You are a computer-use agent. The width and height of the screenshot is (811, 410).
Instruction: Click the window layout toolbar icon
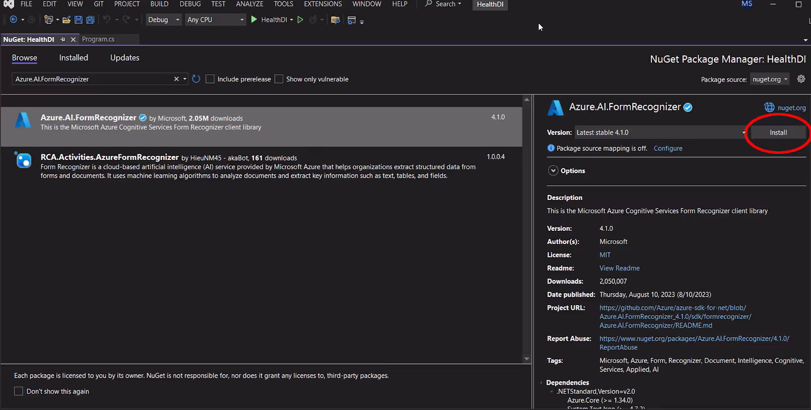tap(352, 20)
